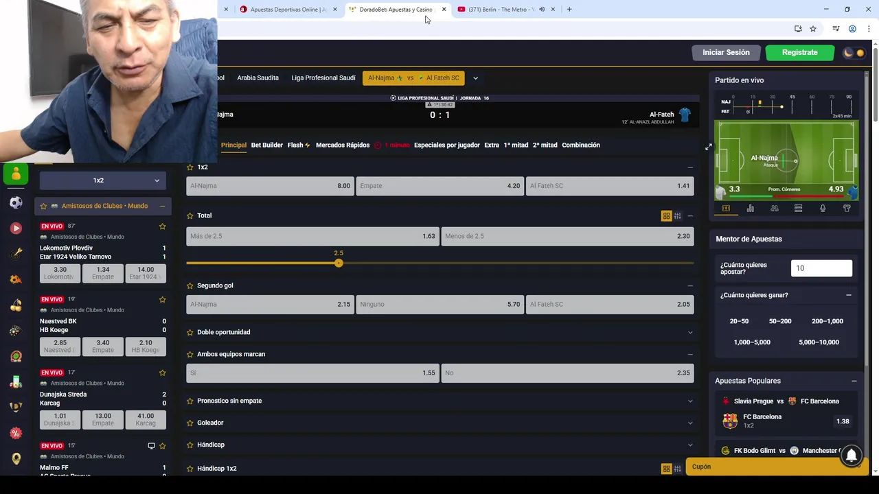Open the roulette wheel sidebar icon

(16, 356)
